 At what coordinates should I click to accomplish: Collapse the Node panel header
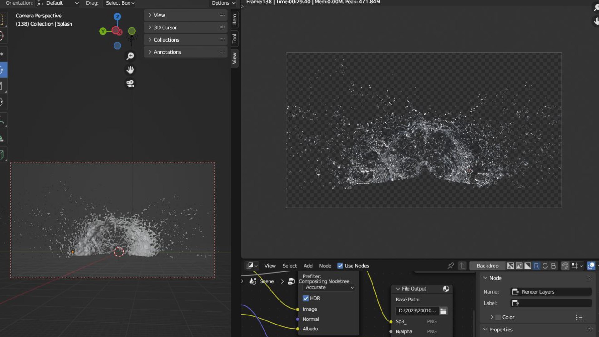(x=538, y=278)
